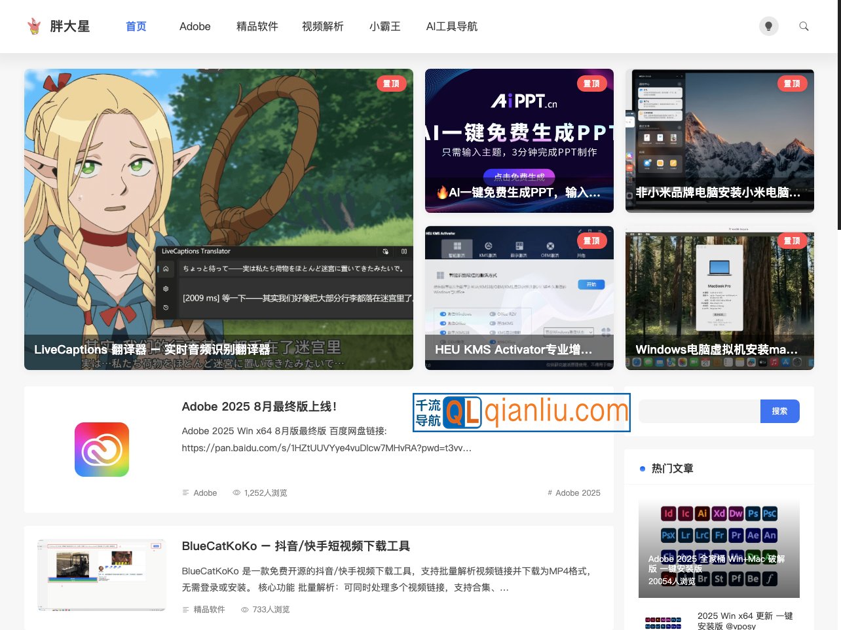Go to 首页 in the navigation bar
The image size is (841, 630).
(x=136, y=26)
